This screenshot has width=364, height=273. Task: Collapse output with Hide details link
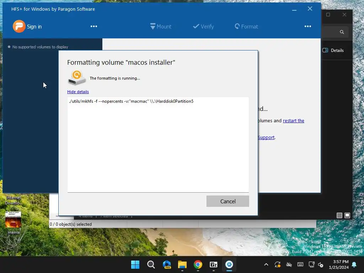pos(78,92)
